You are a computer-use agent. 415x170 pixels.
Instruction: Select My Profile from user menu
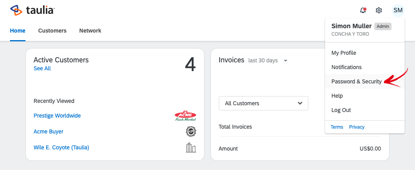(x=344, y=53)
